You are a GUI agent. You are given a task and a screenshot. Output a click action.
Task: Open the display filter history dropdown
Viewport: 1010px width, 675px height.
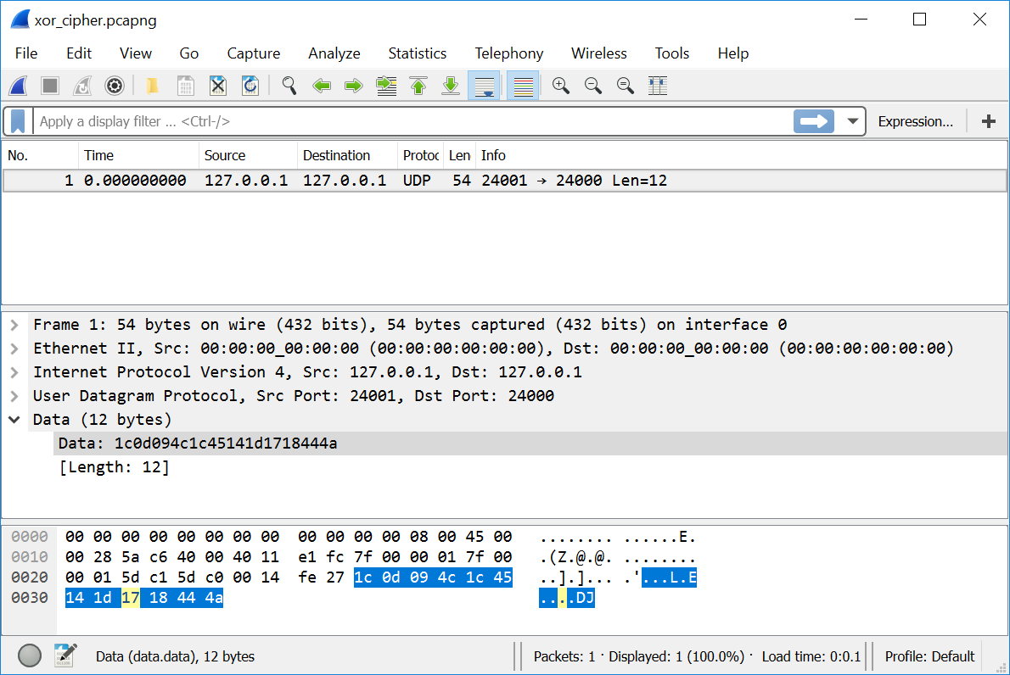pos(853,121)
